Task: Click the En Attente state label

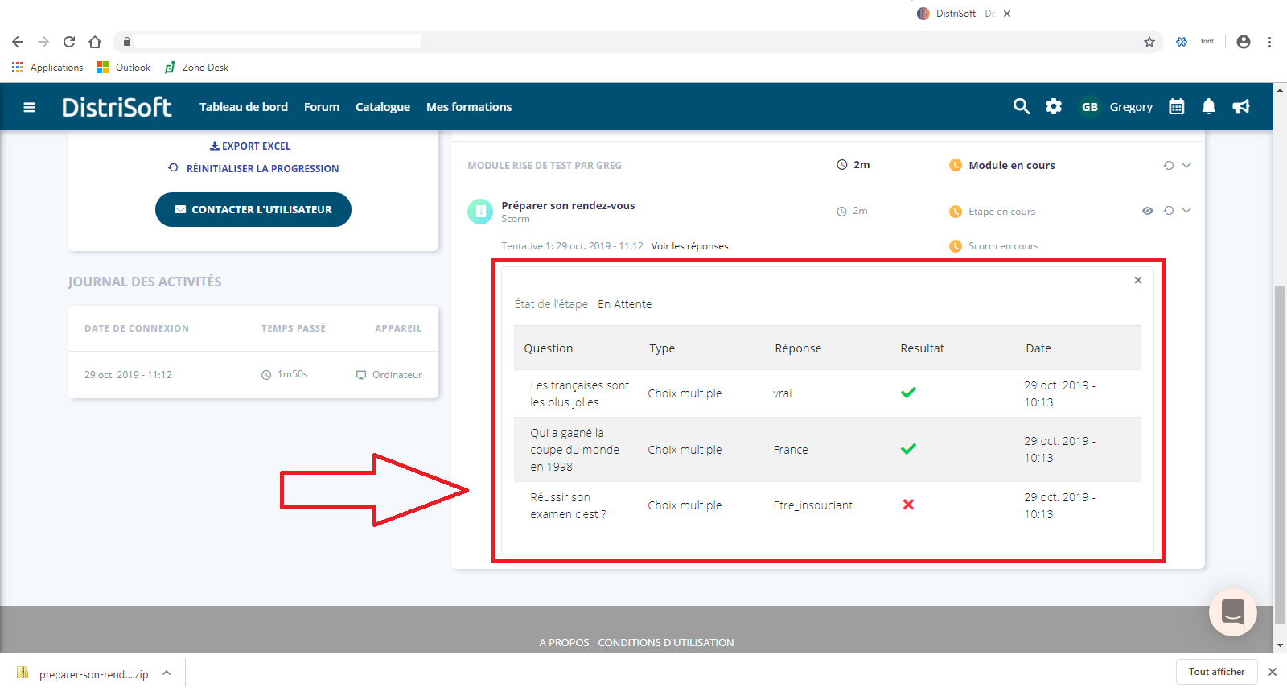Action: point(625,304)
